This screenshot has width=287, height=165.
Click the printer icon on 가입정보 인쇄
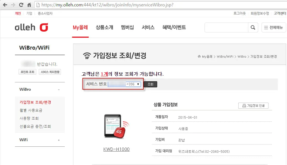[x=244, y=106]
